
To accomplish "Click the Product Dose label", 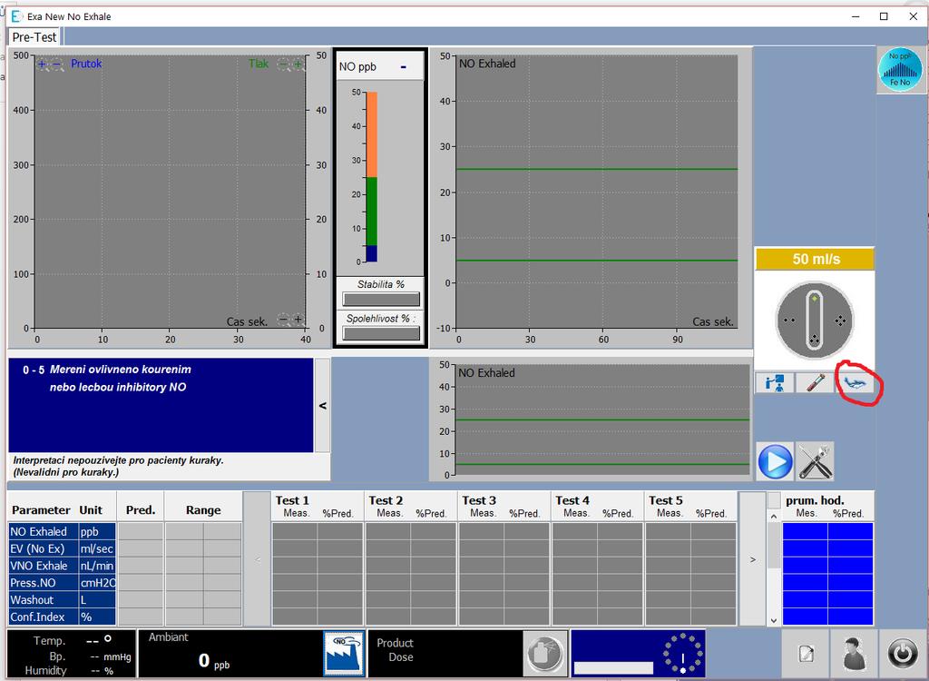I will coord(396,650).
